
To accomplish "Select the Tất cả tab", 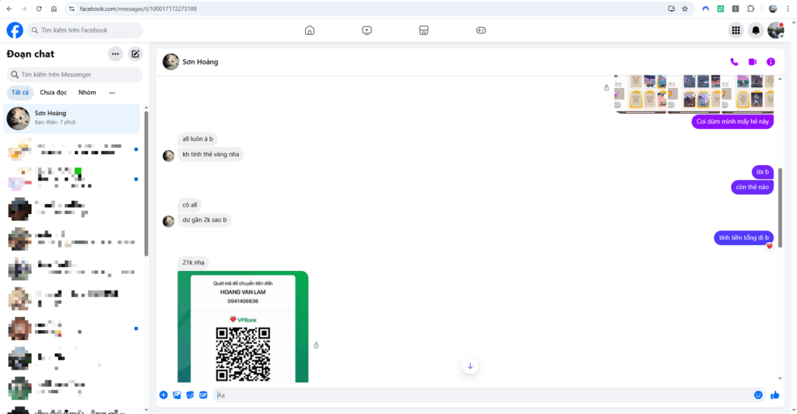I will pyautogui.click(x=20, y=93).
